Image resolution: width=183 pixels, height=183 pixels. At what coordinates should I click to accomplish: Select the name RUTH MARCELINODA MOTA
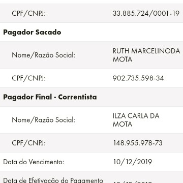[x=146, y=55]
